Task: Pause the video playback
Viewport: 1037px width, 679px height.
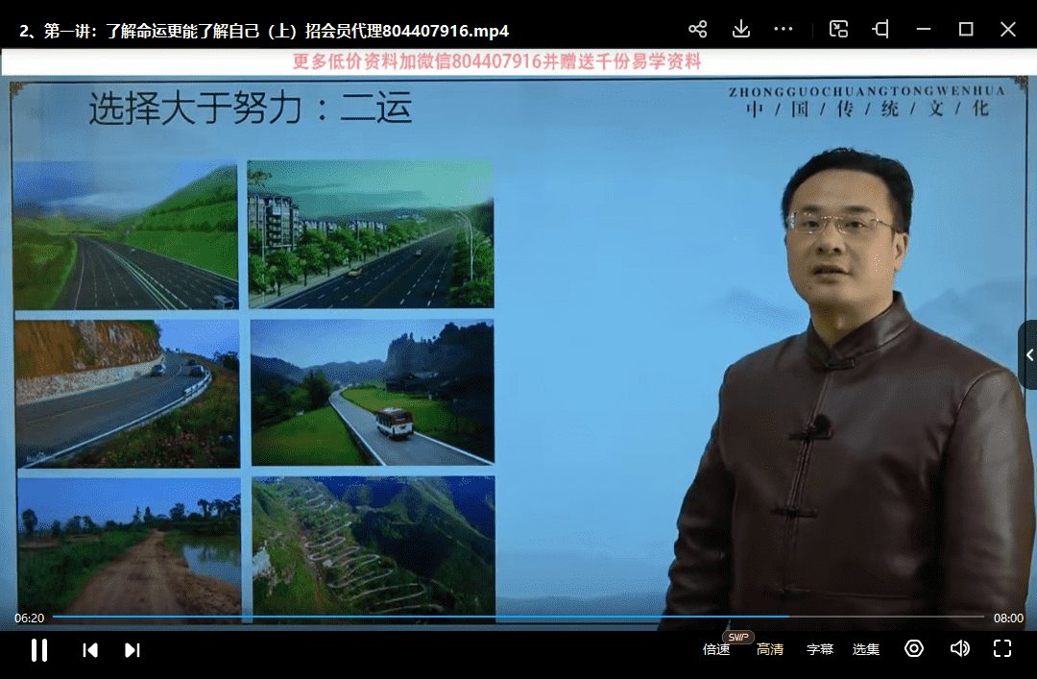Action: coord(39,650)
